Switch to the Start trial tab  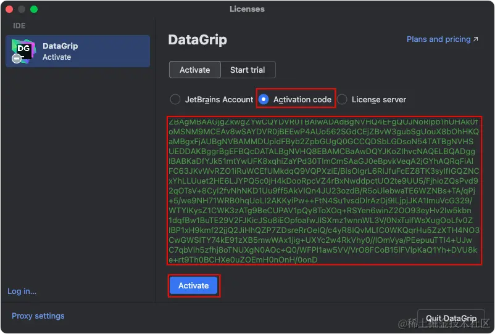(248, 70)
